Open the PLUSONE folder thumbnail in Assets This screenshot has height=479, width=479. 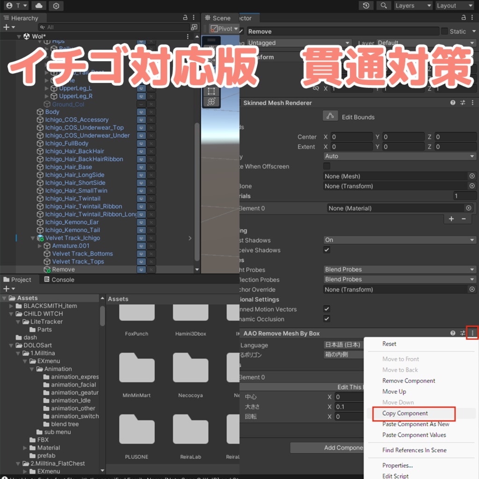tap(138, 429)
